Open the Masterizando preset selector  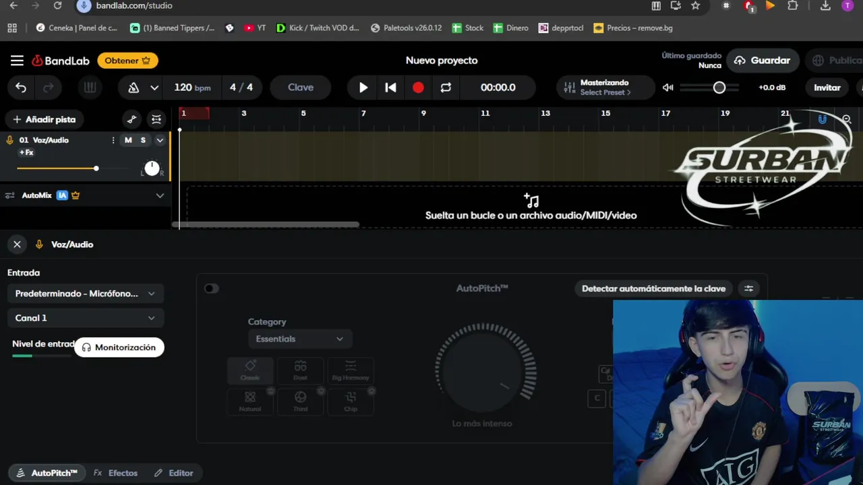tap(605, 88)
